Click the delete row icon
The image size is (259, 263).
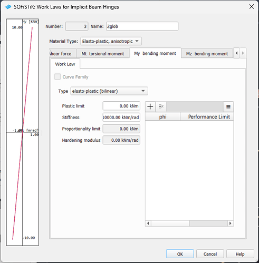[161, 106]
